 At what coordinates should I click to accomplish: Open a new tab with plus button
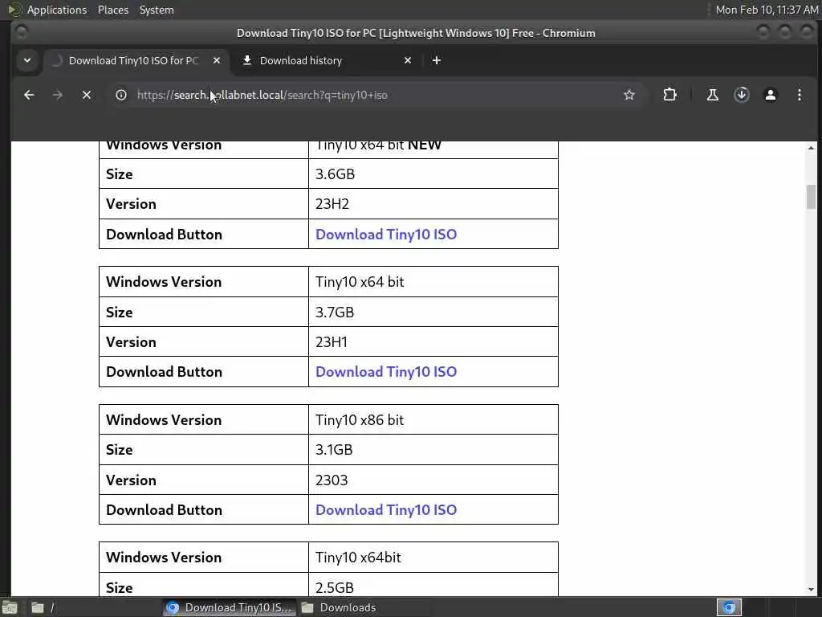pyautogui.click(x=436, y=61)
